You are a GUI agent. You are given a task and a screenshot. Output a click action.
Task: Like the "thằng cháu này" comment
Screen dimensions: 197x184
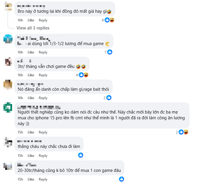(31, 156)
